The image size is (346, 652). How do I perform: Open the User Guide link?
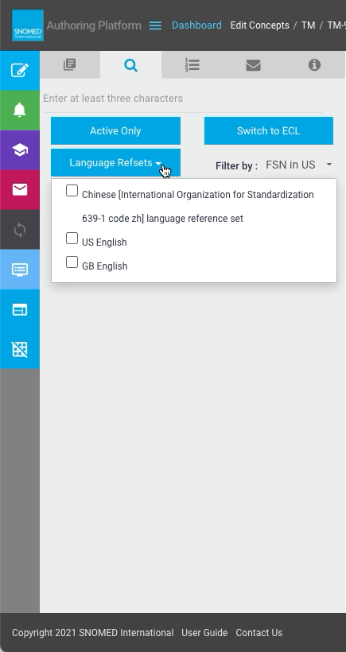coord(204,632)
